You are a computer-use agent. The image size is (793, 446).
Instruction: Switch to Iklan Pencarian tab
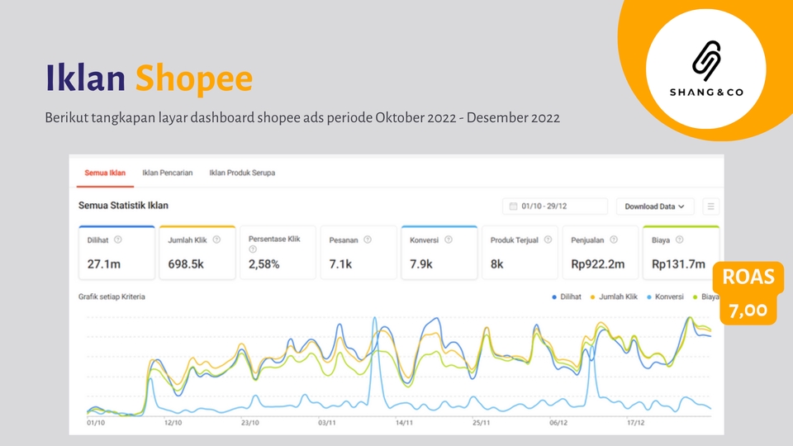point(168,173)
